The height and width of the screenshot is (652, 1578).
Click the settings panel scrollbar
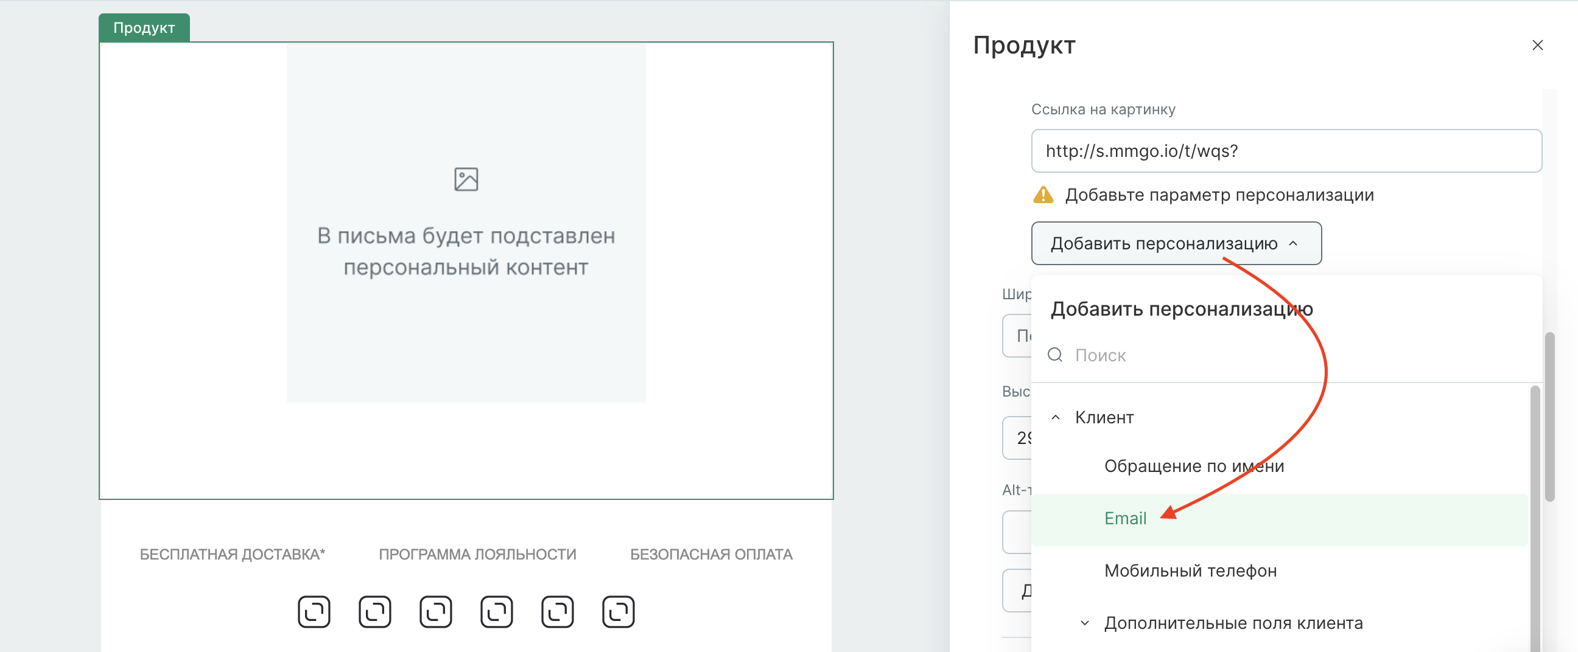tap(1549, 416)
